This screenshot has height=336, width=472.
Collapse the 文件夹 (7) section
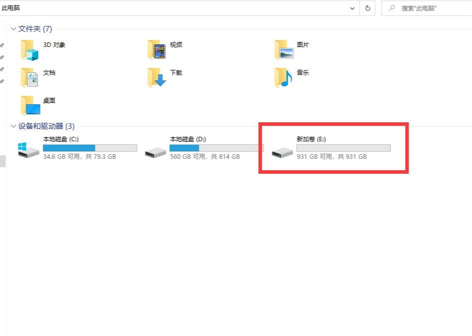point(13,29)
